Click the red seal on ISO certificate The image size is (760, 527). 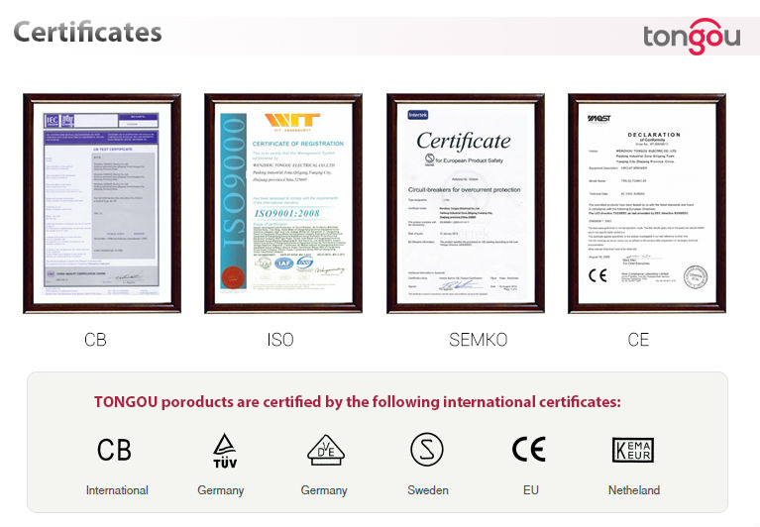click(x=233, y=277)
